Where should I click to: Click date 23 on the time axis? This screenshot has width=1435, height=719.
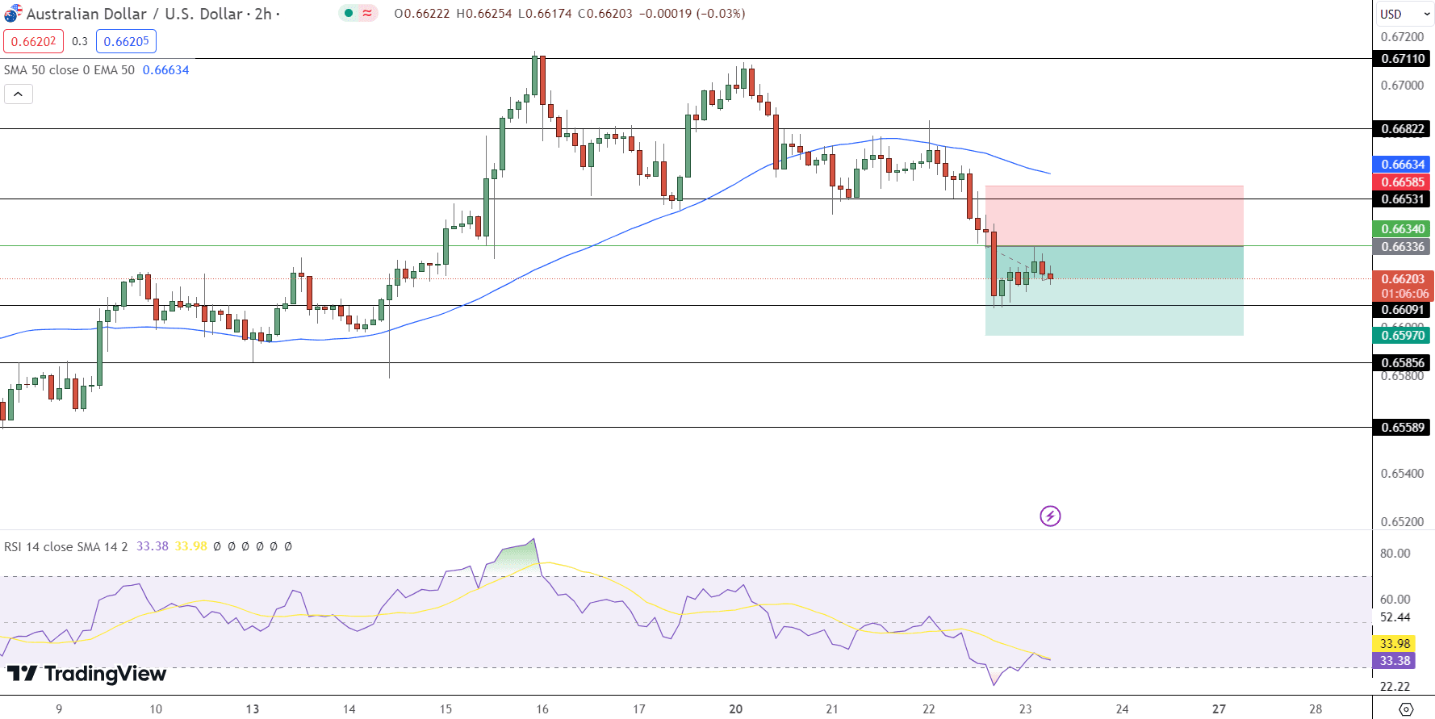point(1025,709)
